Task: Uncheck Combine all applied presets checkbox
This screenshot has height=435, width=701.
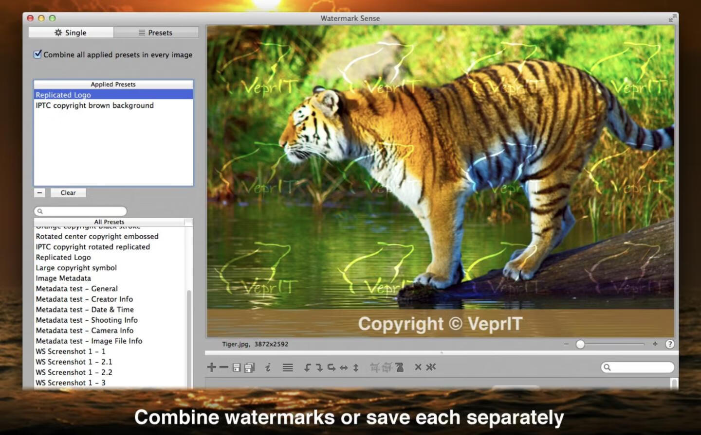Action: point(37,54)
